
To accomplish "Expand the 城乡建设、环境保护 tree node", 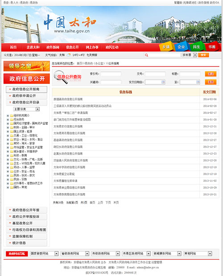I will pos(8,151).
